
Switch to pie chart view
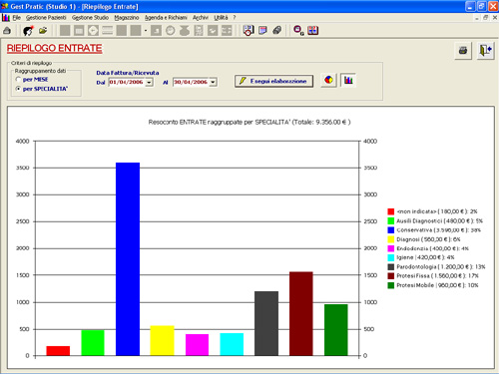[328, 81]
